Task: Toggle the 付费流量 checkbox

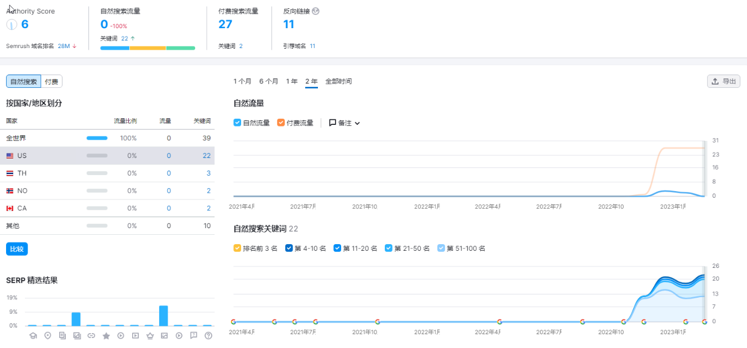Action: click(x=281, y=123)
